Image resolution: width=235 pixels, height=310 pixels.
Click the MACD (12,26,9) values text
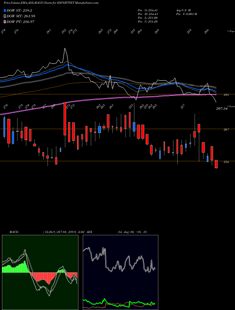pos(64,232)
